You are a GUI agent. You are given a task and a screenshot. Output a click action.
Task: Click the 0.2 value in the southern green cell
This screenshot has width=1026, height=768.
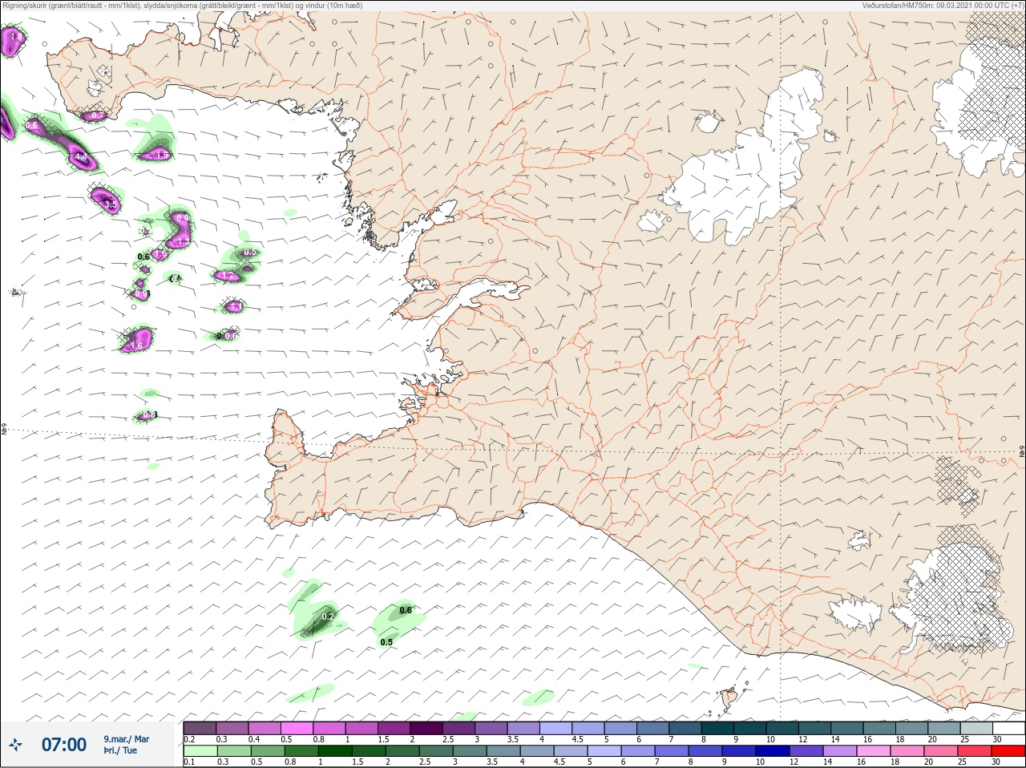328,616
